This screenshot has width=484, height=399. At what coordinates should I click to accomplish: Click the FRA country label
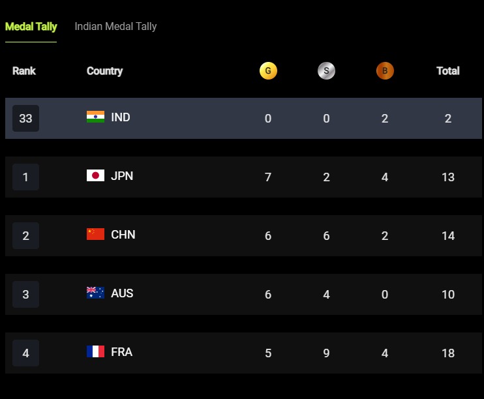(x=121, y=352)
